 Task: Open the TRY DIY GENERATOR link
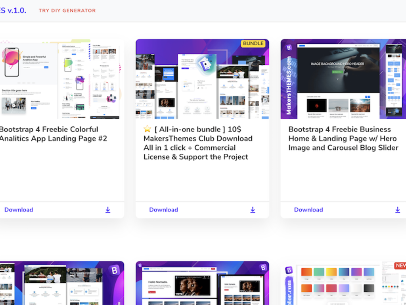67,10
